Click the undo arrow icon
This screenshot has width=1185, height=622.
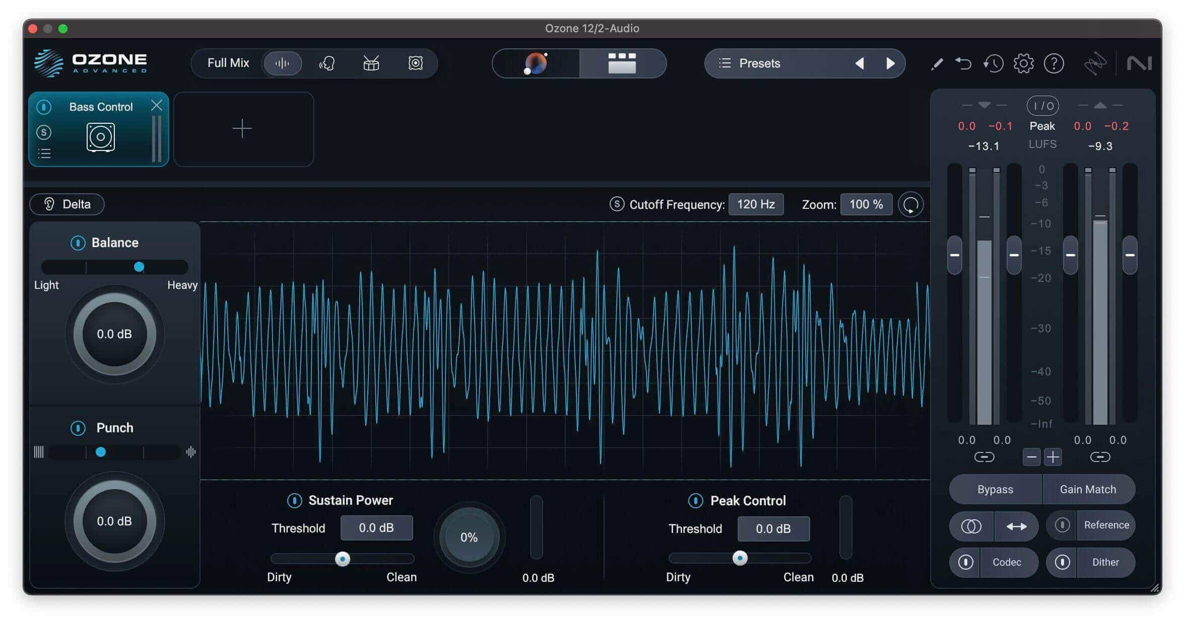(x=963, y=63)
